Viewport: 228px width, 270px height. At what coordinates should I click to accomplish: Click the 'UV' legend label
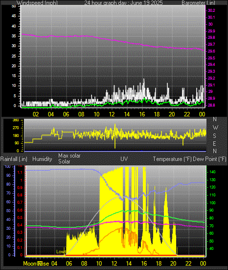point(124,159)
